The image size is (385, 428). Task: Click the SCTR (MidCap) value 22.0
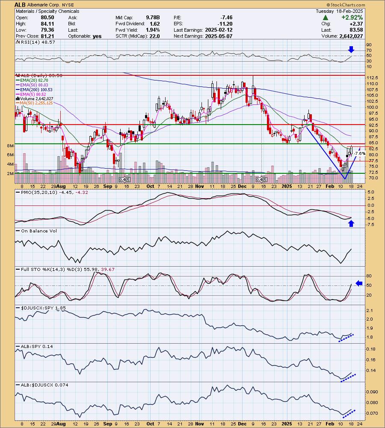[154, 36]
